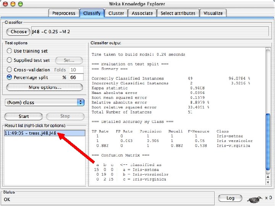275x206 pixels.
Task: Click the Choose classifier button
Action: 18,32
